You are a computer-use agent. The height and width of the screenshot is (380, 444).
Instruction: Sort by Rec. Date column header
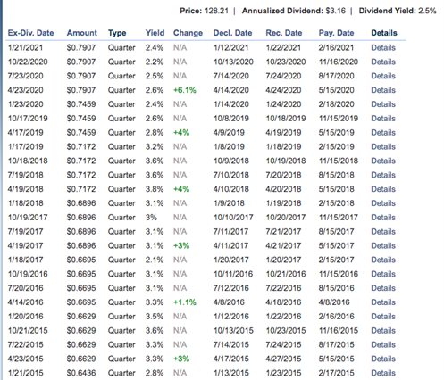(284, 33)
